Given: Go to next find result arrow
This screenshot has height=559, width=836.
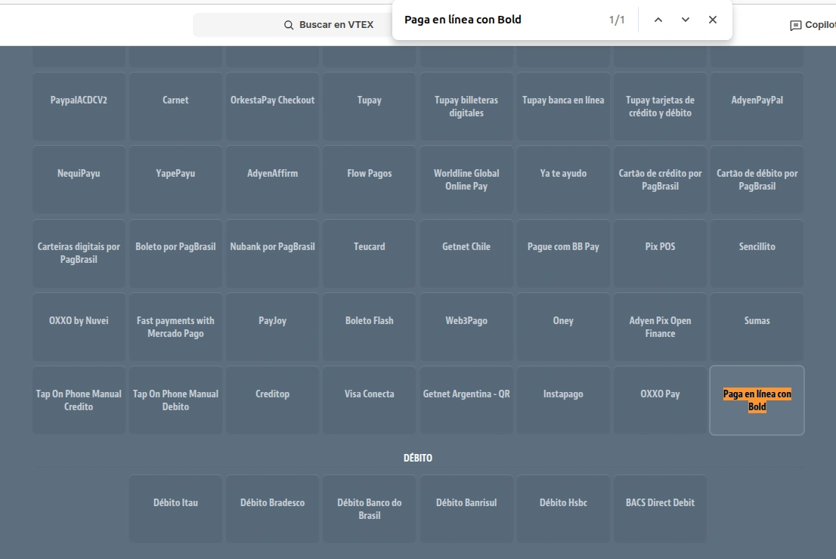Looking at the screenshot, I should tap(685, 20).
